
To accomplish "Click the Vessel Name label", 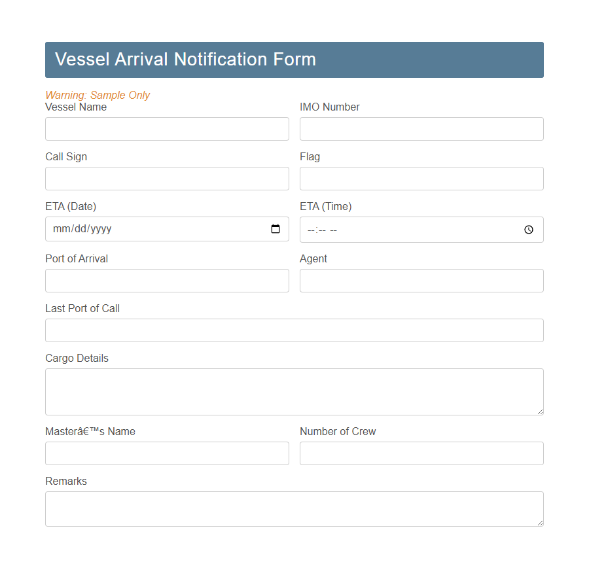I will coord(75,107).
